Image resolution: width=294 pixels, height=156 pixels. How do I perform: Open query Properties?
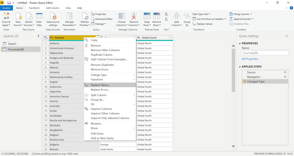99,14
